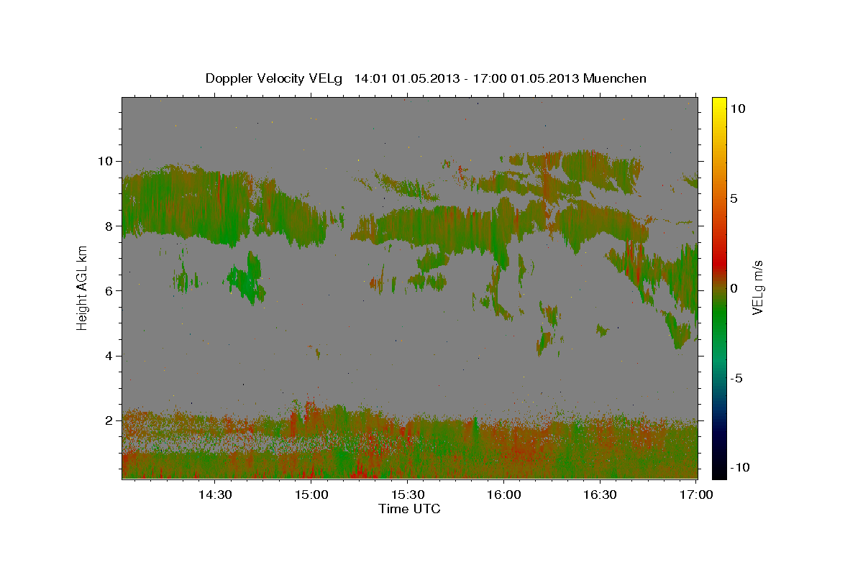Screen dimensions: 863x575
Task: Click the colorbar value 0 label
Action: point(735,287)
